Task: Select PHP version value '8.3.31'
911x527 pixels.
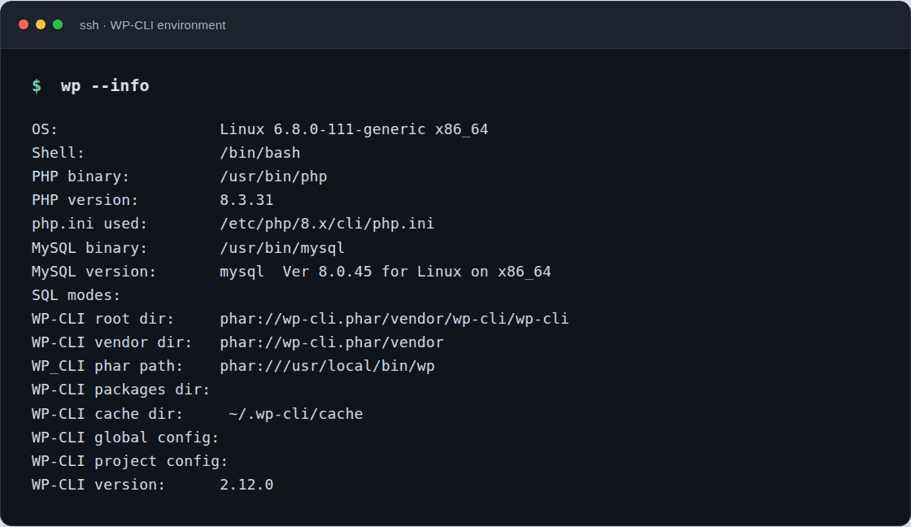Action: (x=246, y=200)
